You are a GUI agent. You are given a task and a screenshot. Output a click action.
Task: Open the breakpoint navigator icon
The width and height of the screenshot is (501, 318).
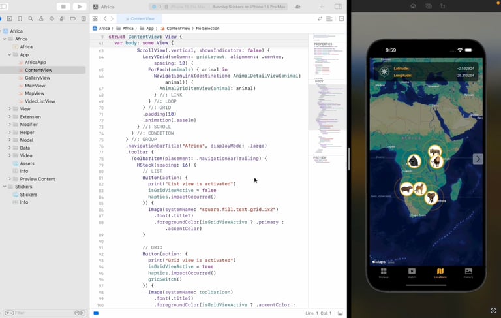click(x=73, y=19)
